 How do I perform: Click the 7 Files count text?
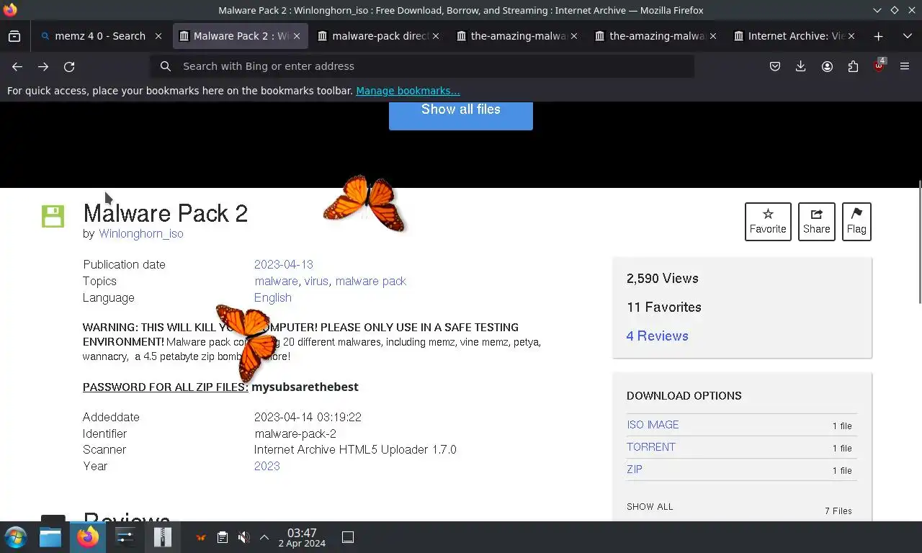point(838,511)
